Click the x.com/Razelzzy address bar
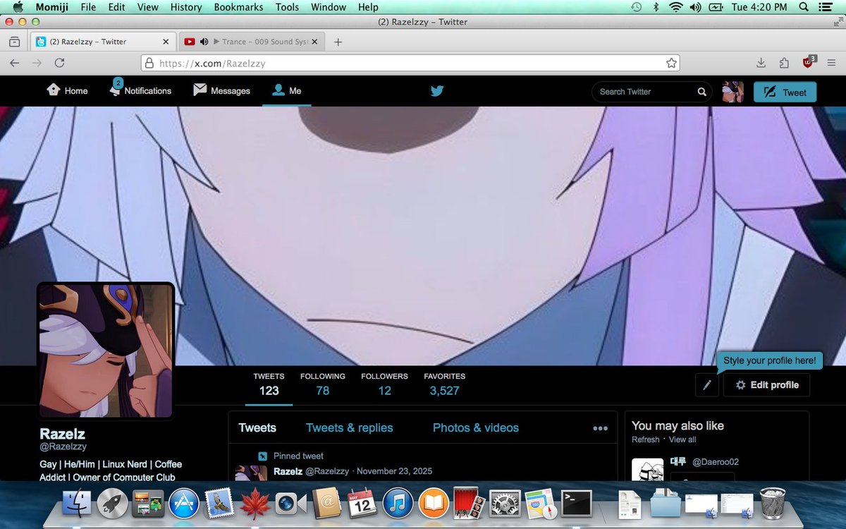846x529 pixels. (411, 63)
